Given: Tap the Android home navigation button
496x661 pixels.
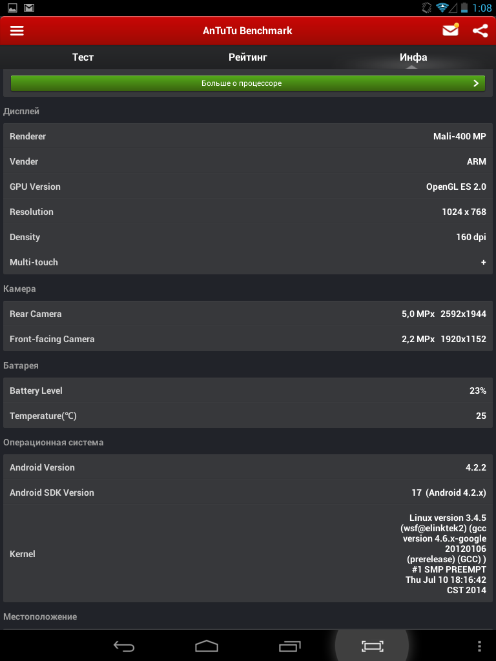Looking at the screenshot, I should coord(207,646).
